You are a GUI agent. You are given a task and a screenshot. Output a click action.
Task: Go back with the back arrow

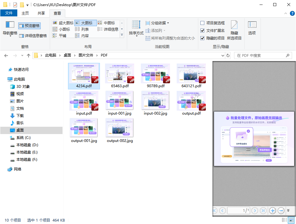tap(6, 55)
